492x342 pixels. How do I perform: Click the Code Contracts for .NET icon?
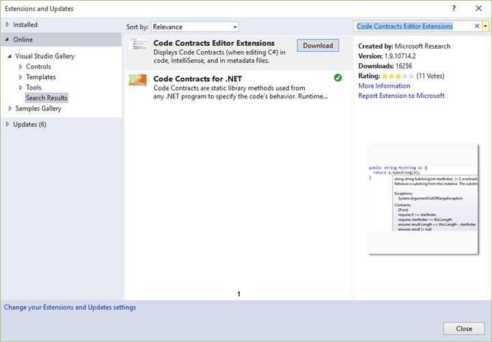137,80
